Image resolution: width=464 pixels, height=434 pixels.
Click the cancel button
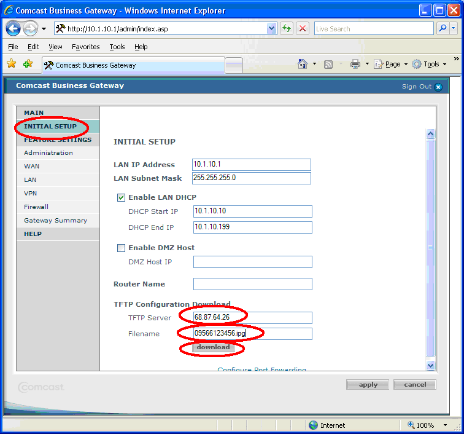point(414,384)
